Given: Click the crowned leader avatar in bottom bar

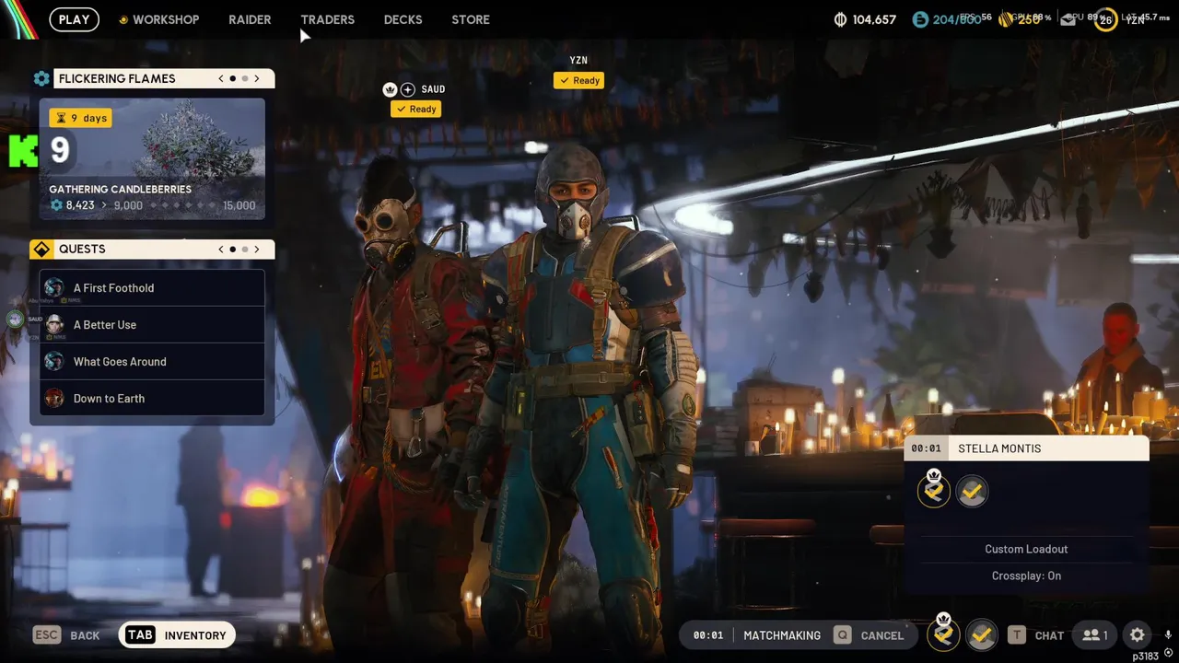Looking at the screenshot, I should [943, 634].
